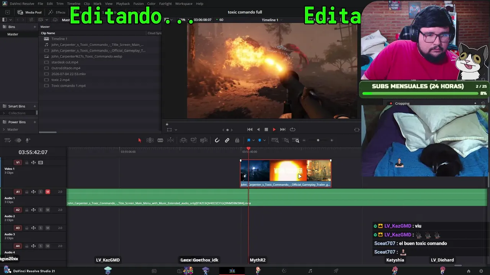490x275 pixels.
Task: Add a blue Marker to timeline
Action: (260, 140)
